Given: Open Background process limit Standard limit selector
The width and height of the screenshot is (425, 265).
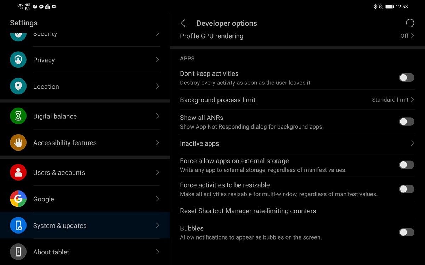Looking at the screenshot, I should (x=393, y=100).
